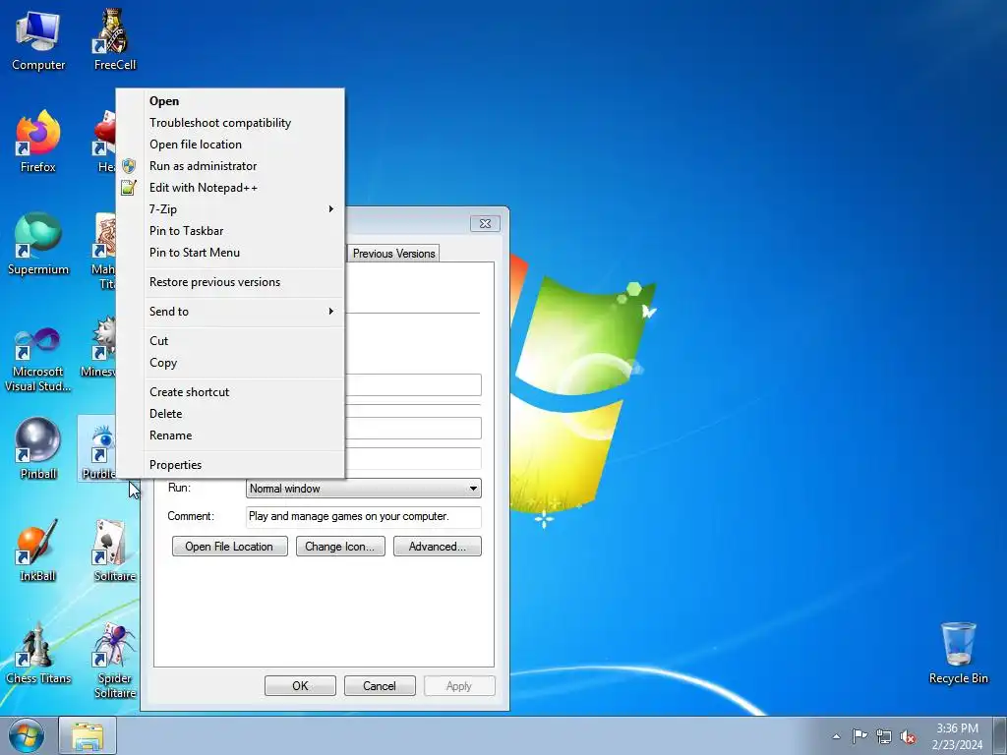Select the Microsoft Visual Studio shortcut
The image size is (1007, 755).
click(38, 360)
